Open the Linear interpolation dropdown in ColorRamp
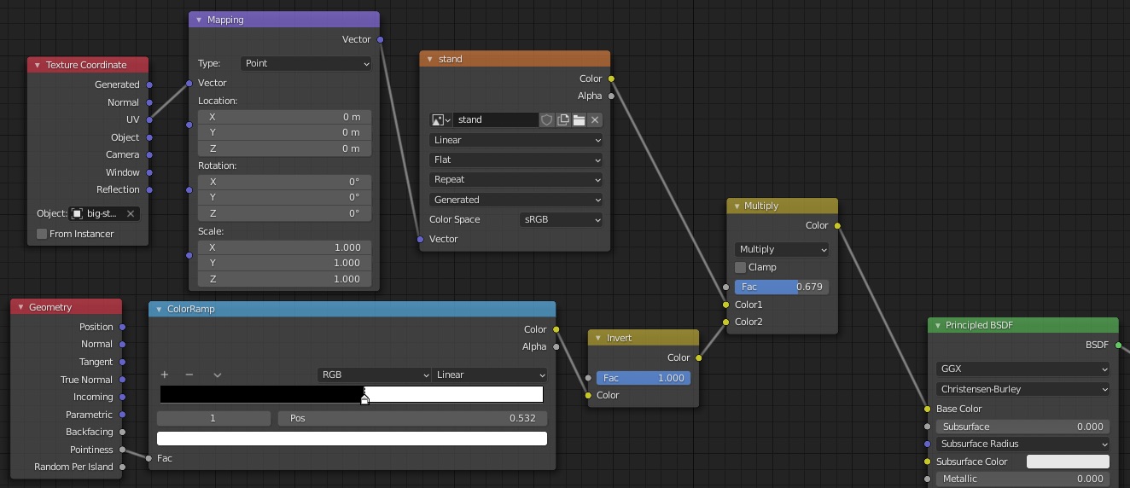 pos(489,375)
